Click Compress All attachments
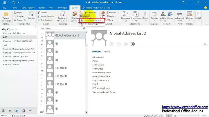 pos(125,17)
